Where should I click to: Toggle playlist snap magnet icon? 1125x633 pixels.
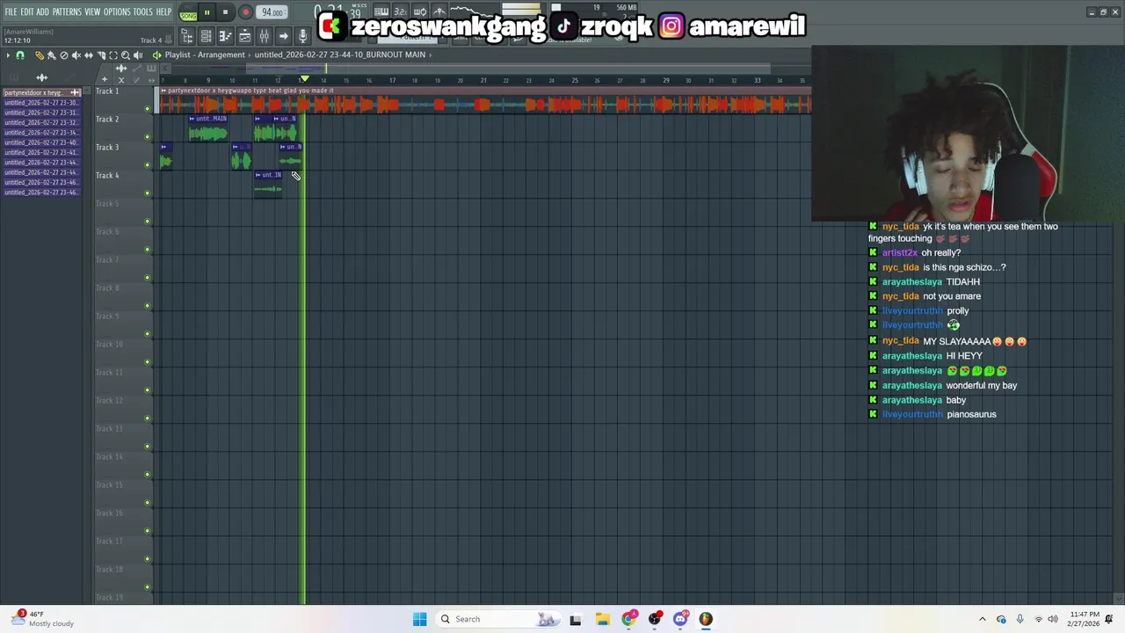point(20,55)
